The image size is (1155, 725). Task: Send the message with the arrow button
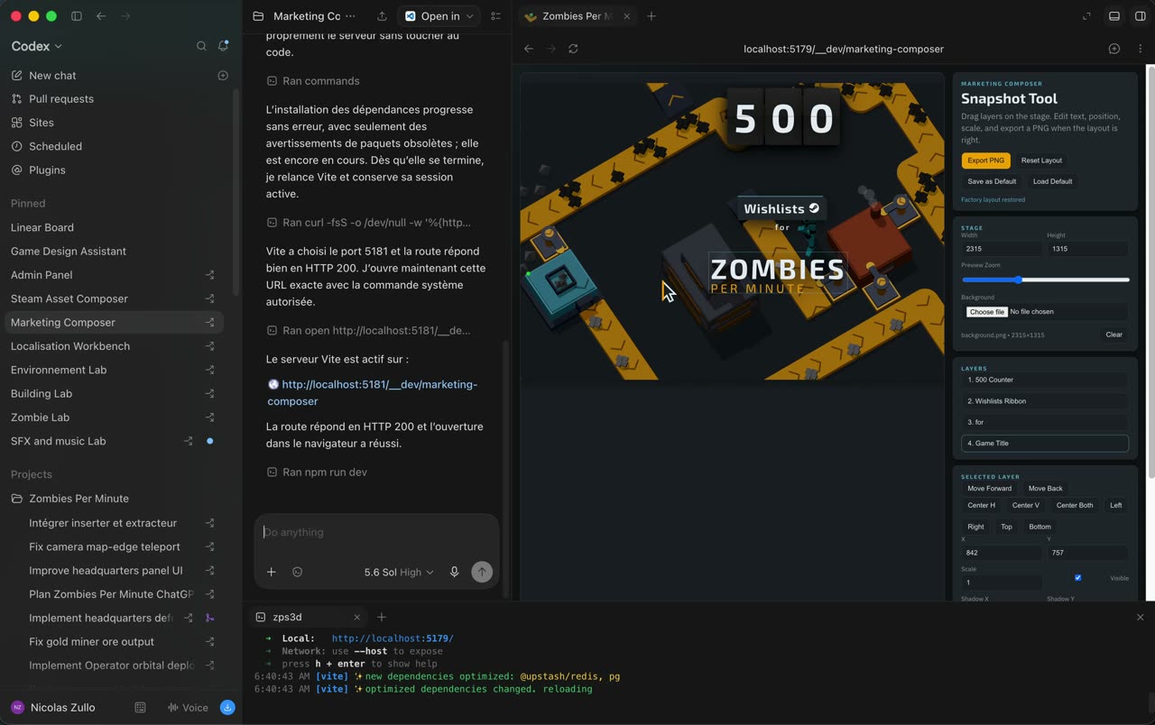[x=482, y=572]
